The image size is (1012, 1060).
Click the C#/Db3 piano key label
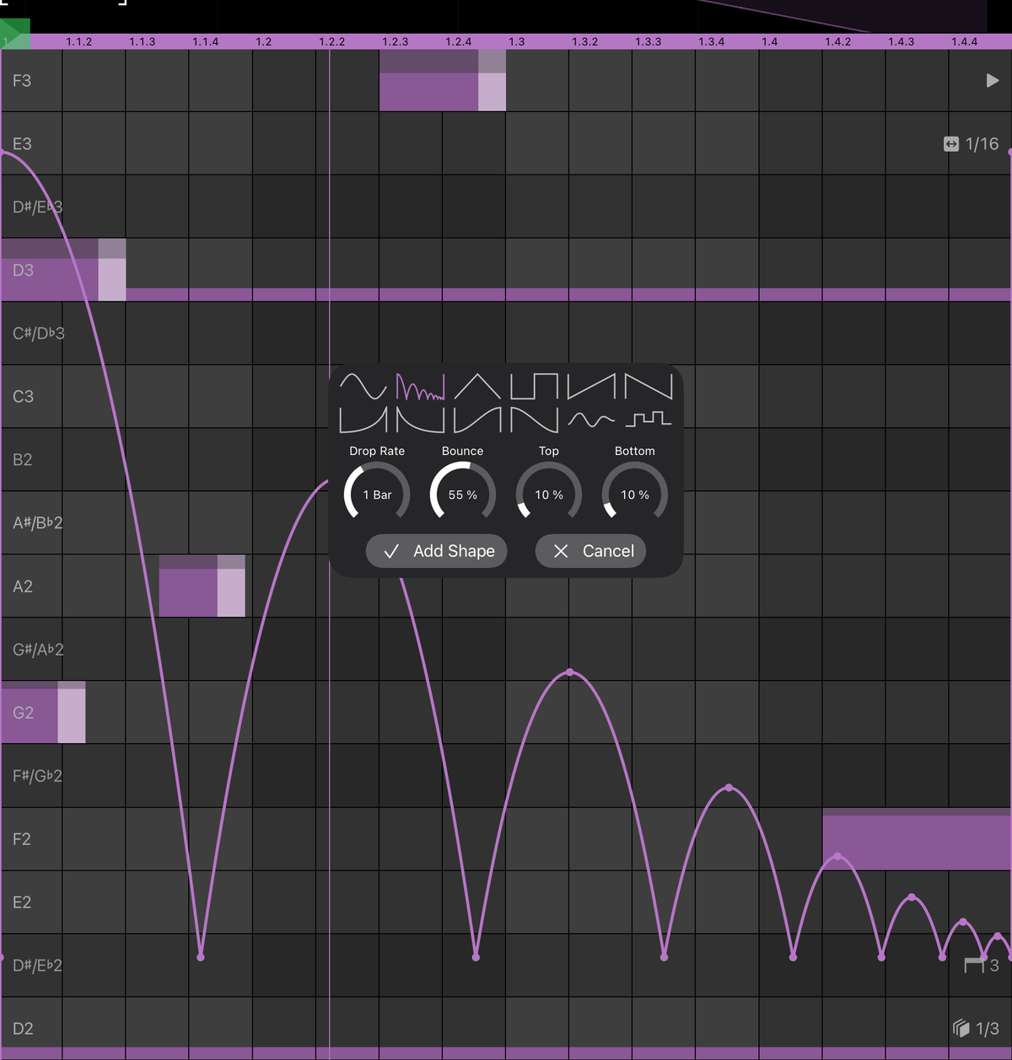pyautogui.click(x=38, y=333)
